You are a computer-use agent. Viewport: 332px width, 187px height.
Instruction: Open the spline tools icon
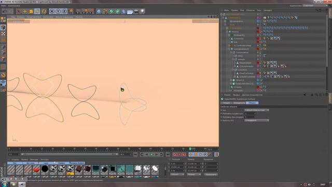(105, 11)
